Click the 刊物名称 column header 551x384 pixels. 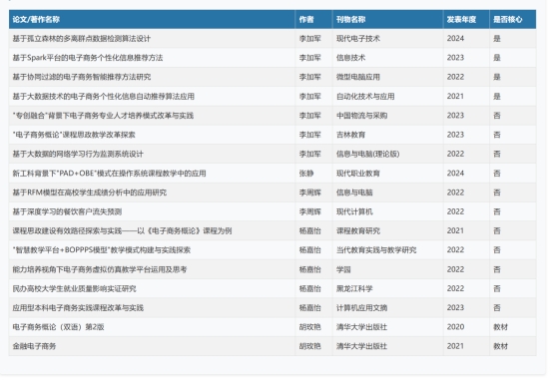pos(350,19)
